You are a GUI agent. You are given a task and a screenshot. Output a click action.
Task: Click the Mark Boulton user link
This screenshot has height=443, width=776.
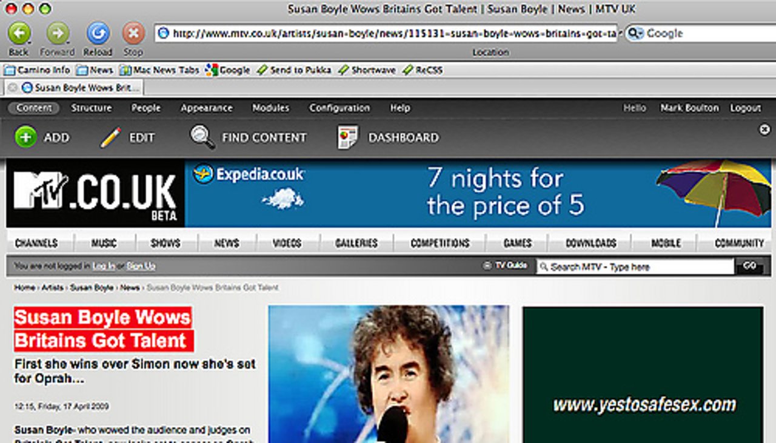pyautogui.click(x=690, y=108)
